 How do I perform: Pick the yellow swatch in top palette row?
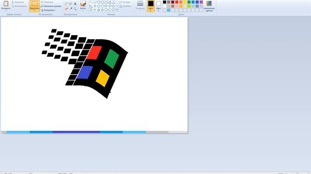click(x=185, y=2)
